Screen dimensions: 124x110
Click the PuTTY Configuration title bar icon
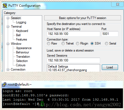(5, 6)
